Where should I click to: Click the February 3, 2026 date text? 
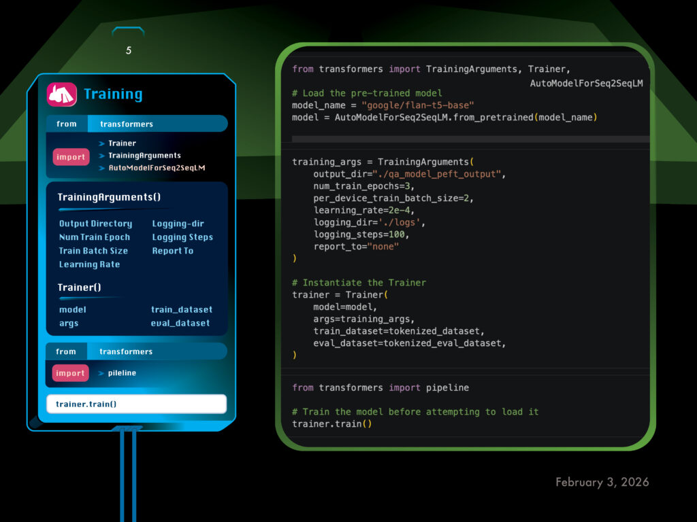(602, 482)
